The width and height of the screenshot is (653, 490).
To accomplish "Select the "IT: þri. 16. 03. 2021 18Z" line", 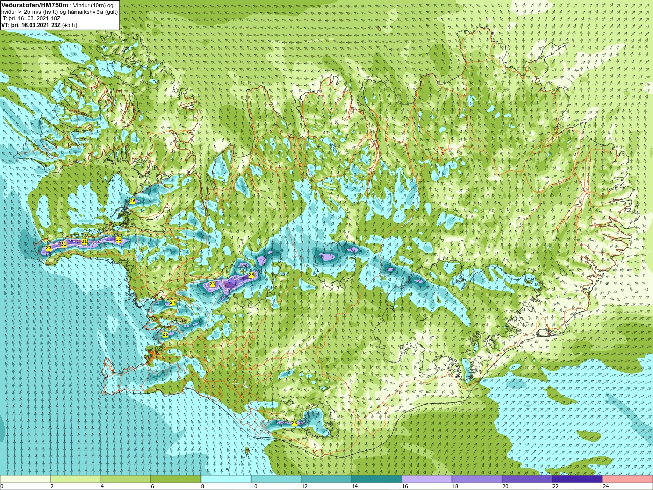I will (x=31, y=18).
